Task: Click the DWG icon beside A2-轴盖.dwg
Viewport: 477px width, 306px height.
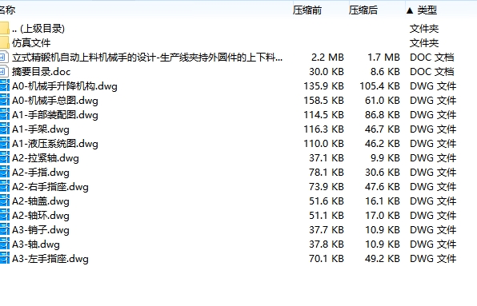Action: [x=5, y=201]
